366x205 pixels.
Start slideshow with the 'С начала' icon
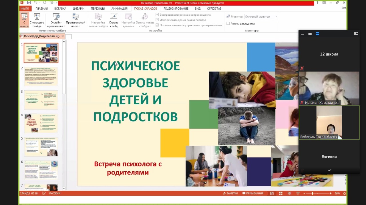pyautogui.click(x=24, y=19)
